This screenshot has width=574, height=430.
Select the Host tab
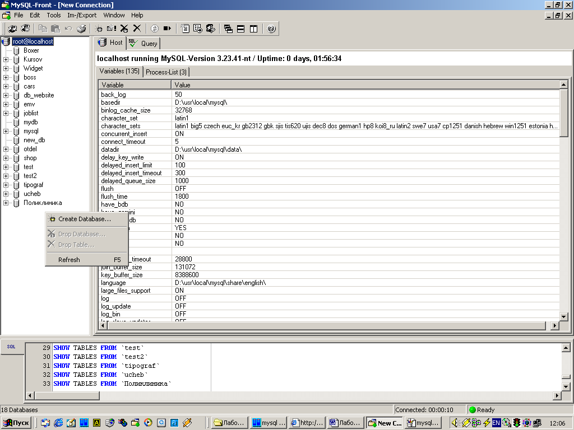pyautogui.click(x=110, y=43)
